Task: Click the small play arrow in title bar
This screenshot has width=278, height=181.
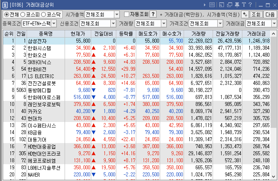Action: (x=205, y=5)
